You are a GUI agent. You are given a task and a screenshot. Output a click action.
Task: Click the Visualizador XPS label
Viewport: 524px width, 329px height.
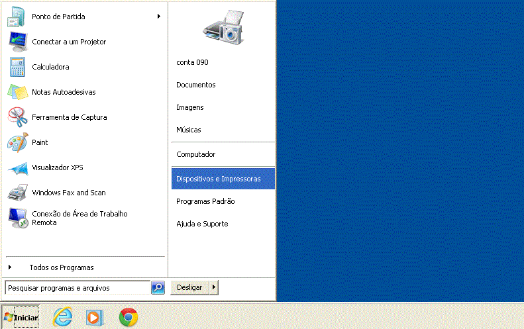click(x=58, y=167)
